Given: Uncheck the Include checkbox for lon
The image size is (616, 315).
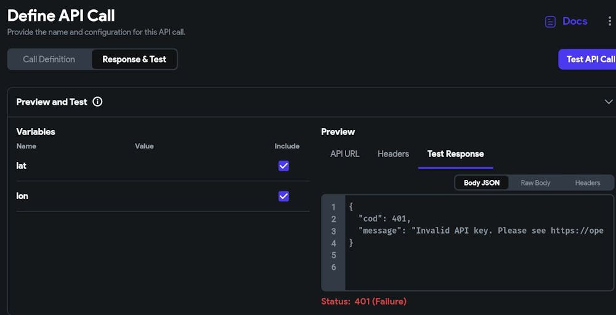Looking at the screenshot, I should click(x=283, y=196).
